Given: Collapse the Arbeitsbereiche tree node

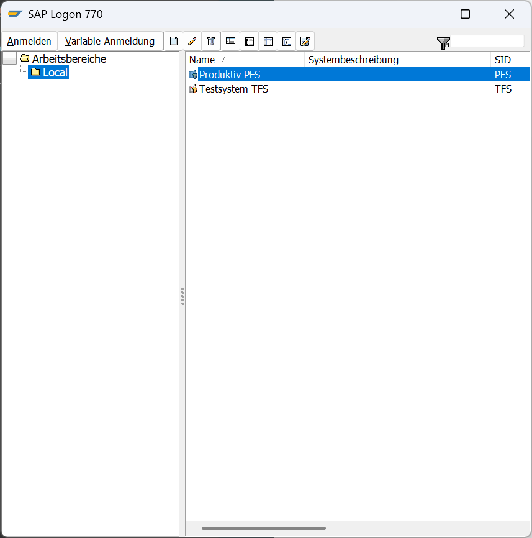Looking at the screenshot, I should tap(9, 59).
